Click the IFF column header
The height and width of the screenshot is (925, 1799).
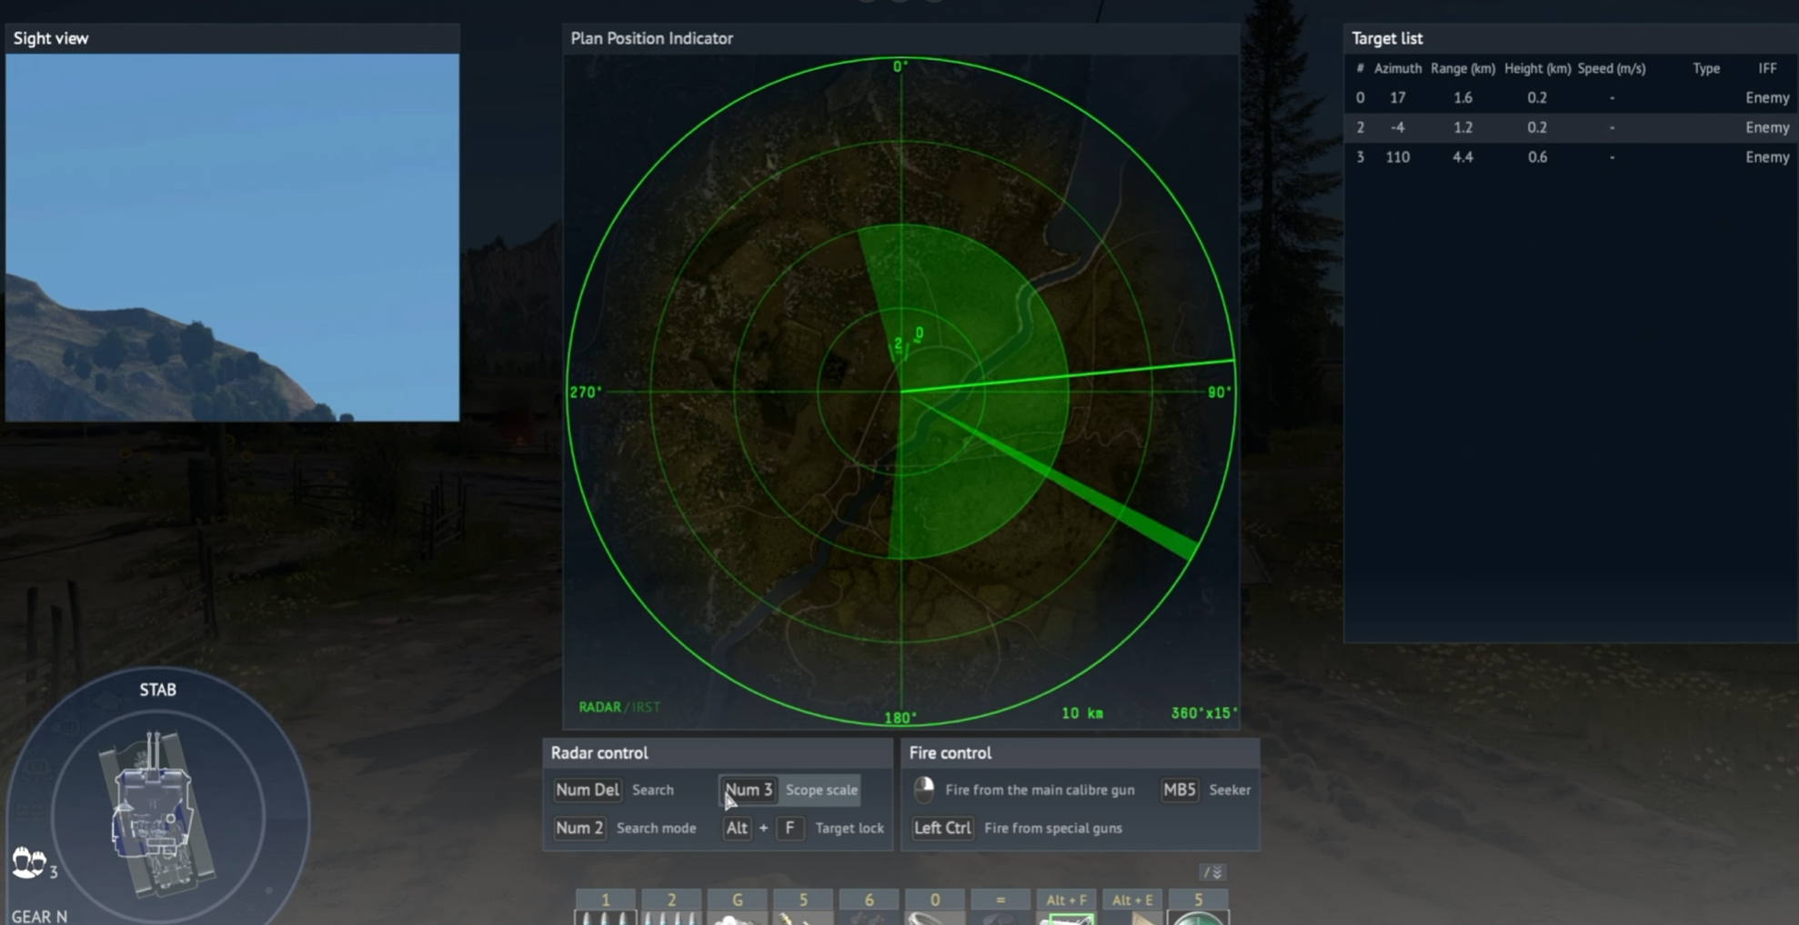(x=1767, y=68)
